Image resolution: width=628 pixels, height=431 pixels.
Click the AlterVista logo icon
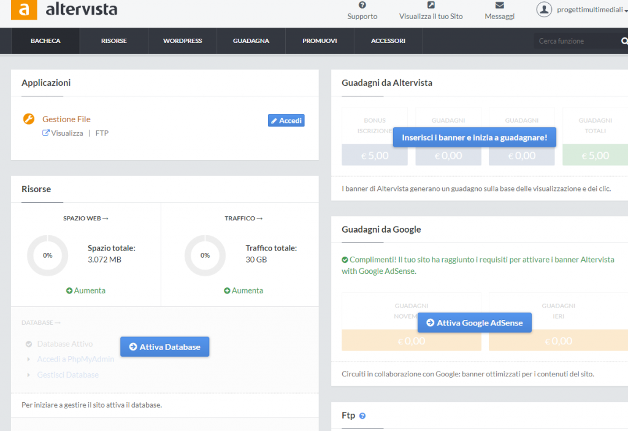(24, 10)
